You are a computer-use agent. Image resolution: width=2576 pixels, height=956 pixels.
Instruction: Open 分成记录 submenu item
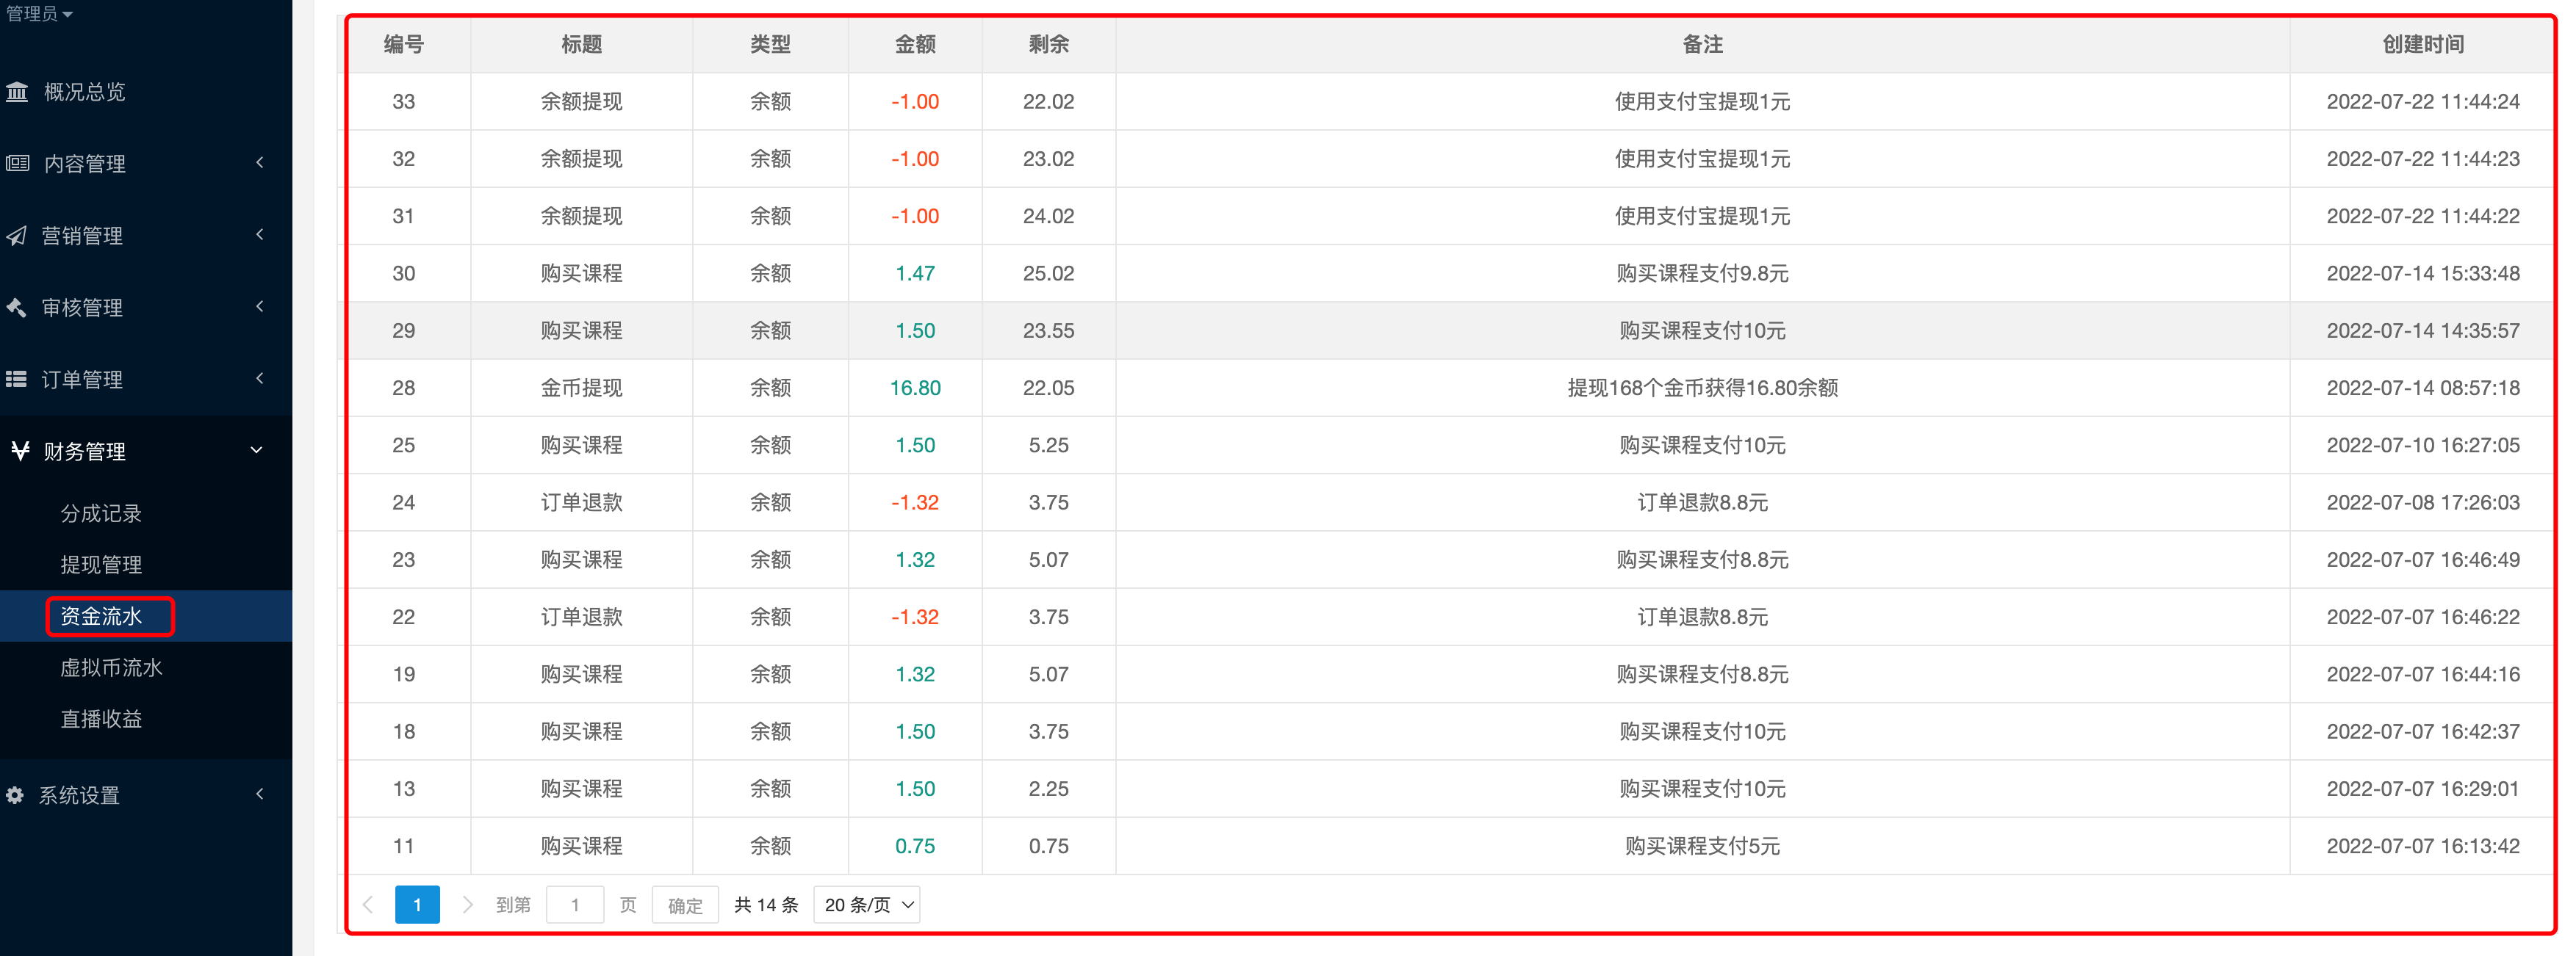101,513
